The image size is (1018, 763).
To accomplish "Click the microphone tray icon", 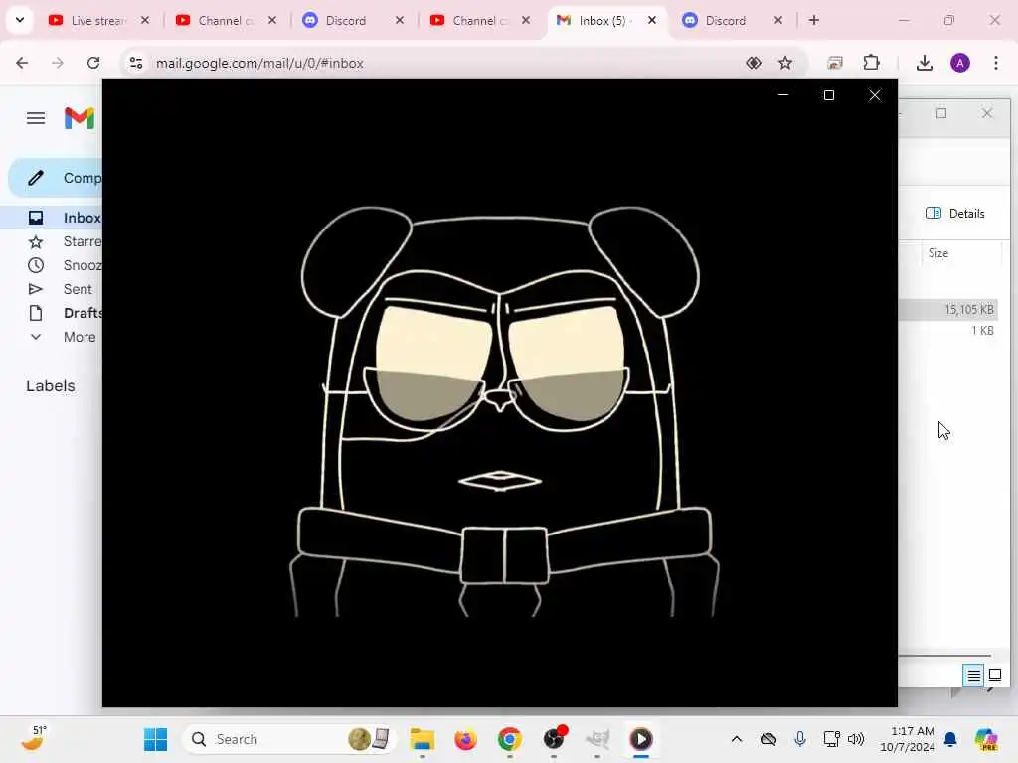I will [800, 739].
